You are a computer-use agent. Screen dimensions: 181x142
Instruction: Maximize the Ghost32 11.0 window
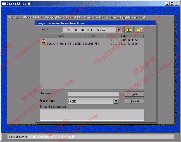pos(172,4)
